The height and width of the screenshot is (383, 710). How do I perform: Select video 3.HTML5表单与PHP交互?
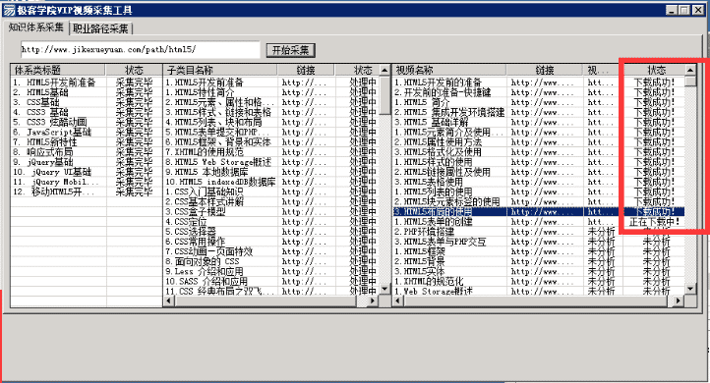(538, 242)
